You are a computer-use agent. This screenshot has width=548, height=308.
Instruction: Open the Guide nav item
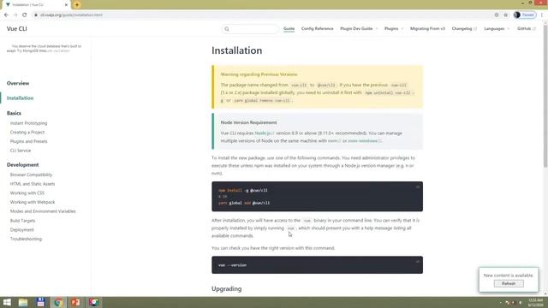click(x=289, y=28)
